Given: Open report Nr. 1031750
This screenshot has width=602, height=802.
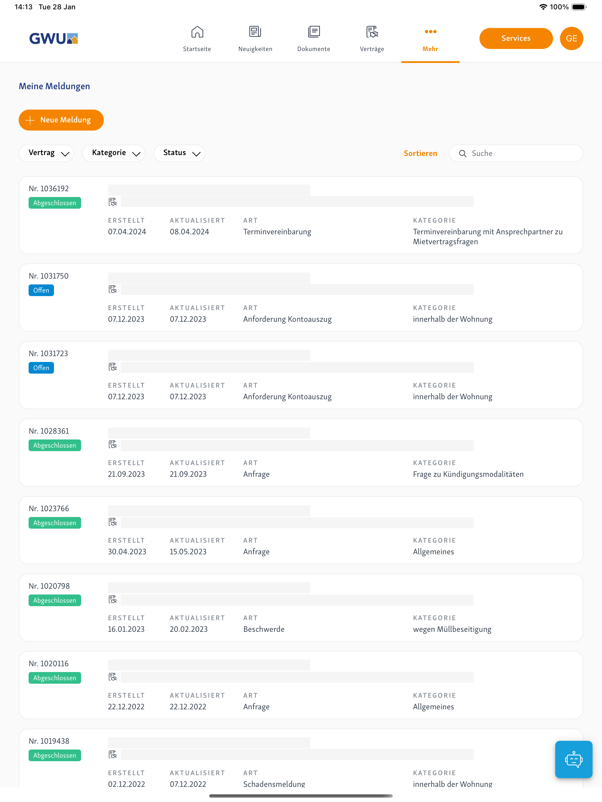Looking at the screenshot, I should (x=301, y=298).
